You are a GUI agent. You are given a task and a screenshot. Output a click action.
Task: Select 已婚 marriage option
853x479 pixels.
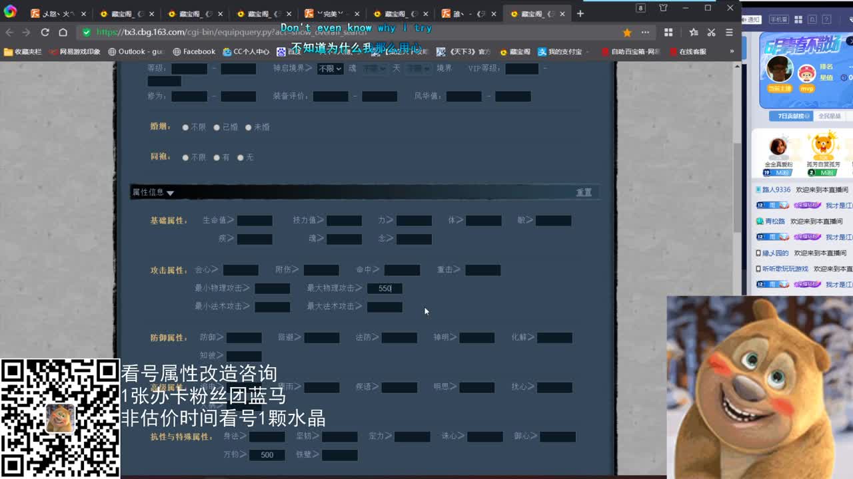(x=217, y=127)
